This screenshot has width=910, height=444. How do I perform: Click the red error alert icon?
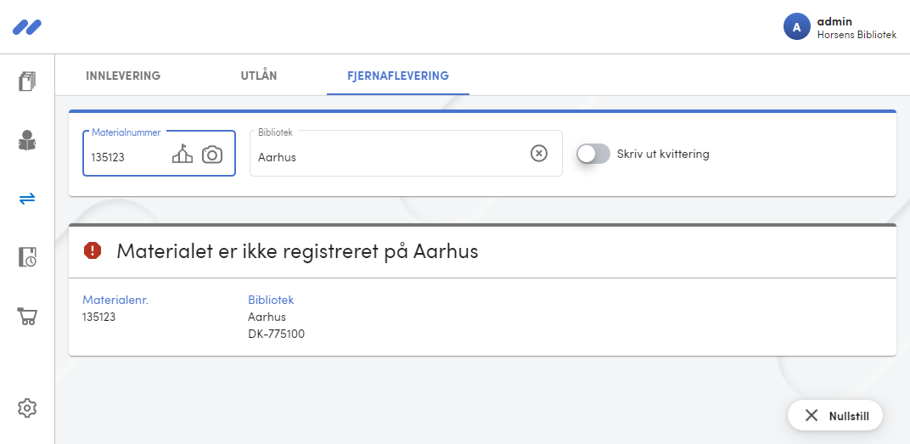click(93, 250)
